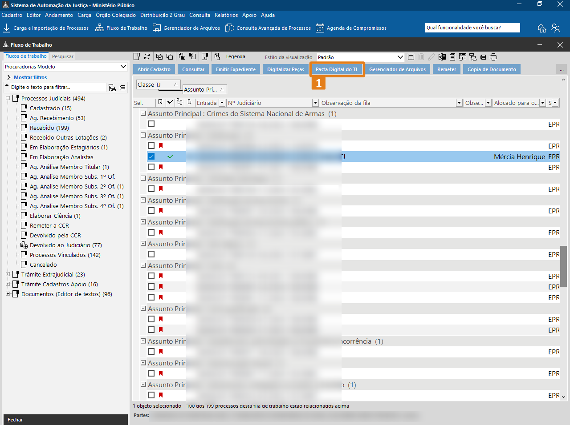Click the Processos Judiciais document icon
Viewport: 570px width, 425px height.
(16, 98)
